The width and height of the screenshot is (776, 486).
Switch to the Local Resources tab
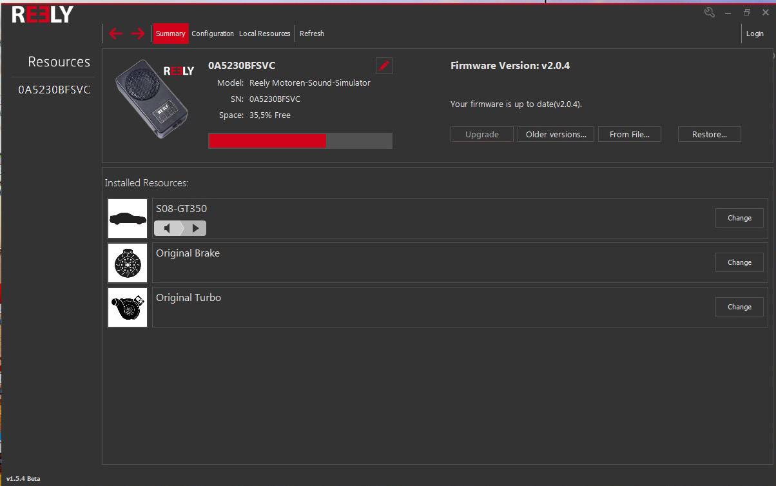pos(264,33)
